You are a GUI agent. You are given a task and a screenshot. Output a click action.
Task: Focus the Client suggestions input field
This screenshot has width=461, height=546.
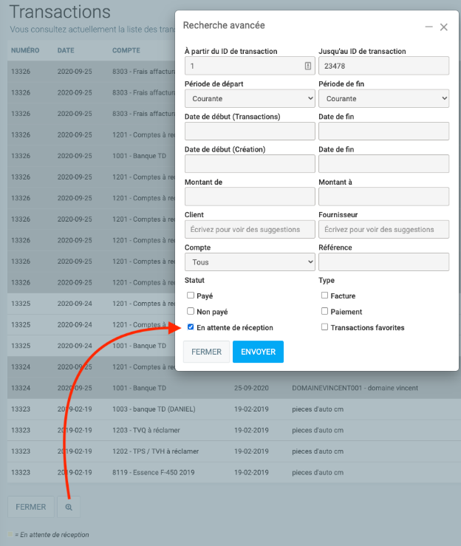(x=250, y=230)
